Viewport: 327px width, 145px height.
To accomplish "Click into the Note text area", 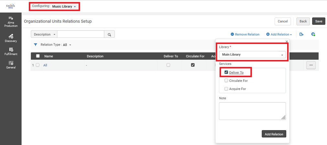I will 252,111.
